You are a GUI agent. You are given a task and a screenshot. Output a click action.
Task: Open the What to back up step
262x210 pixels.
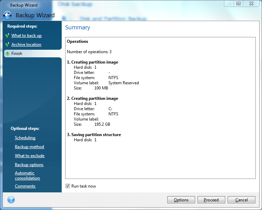pos(26,36)
